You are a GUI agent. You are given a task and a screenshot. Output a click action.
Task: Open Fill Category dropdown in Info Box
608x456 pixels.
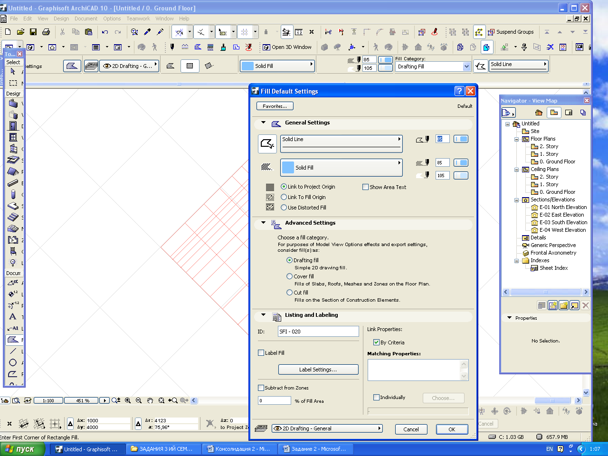click(x=433, y=66)
